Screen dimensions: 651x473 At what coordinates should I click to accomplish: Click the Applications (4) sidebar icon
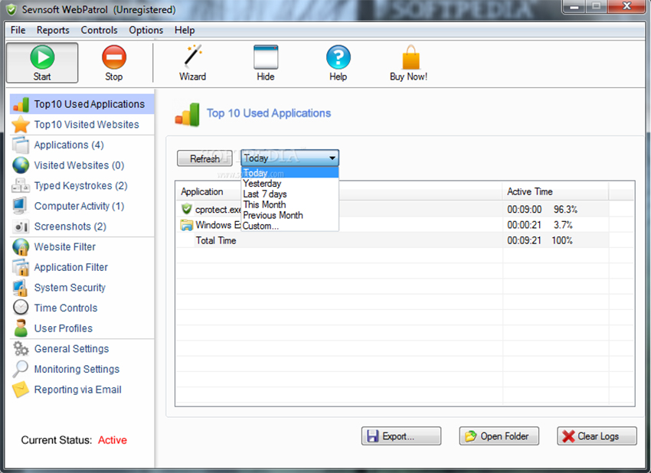point(21,145)
